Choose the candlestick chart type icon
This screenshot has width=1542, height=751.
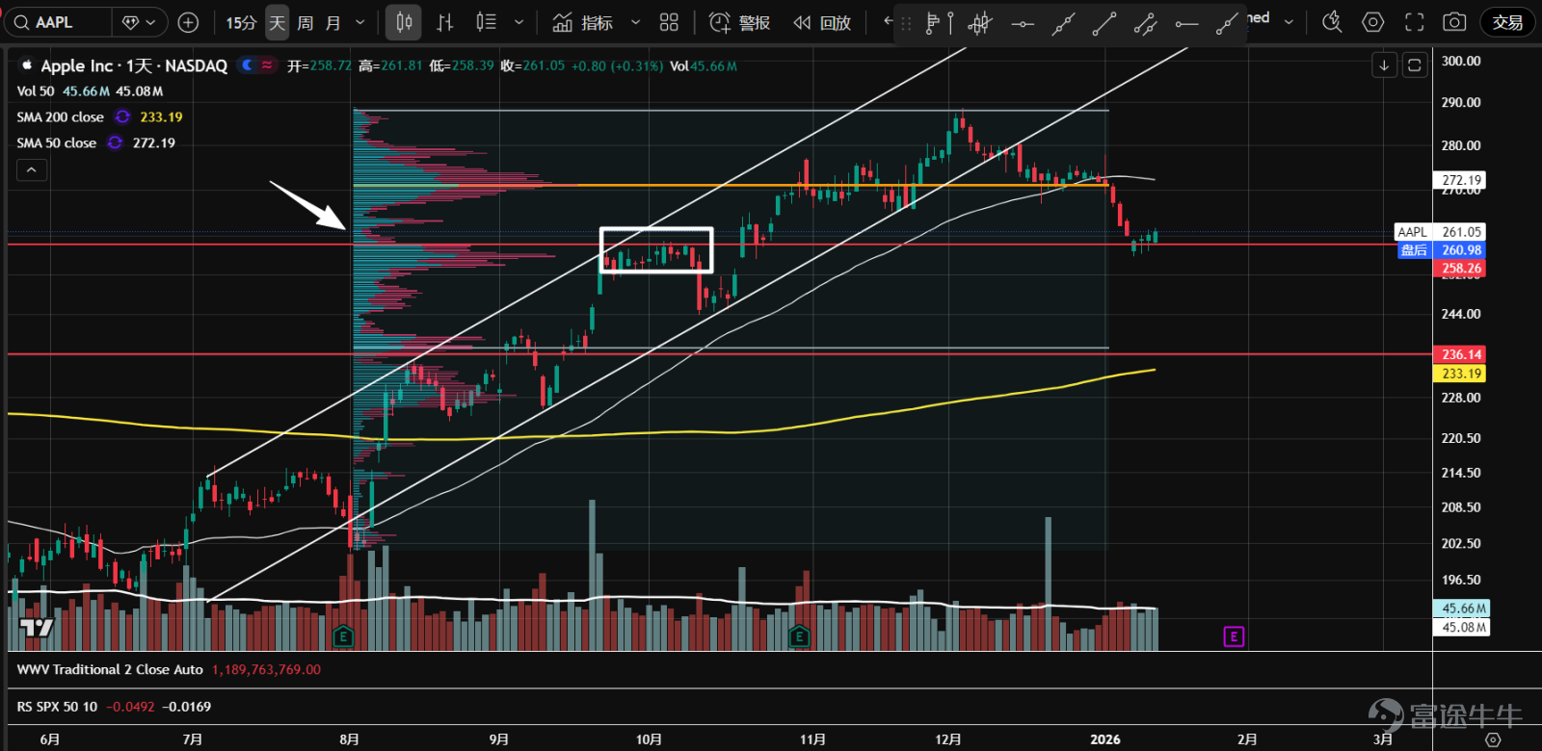(x=404, y=22)
